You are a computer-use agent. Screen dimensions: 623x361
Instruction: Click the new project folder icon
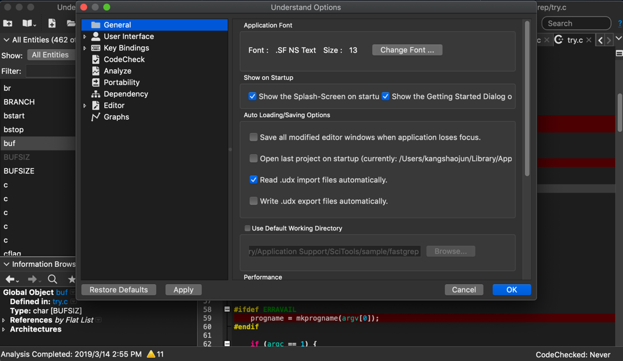(8, 24)
